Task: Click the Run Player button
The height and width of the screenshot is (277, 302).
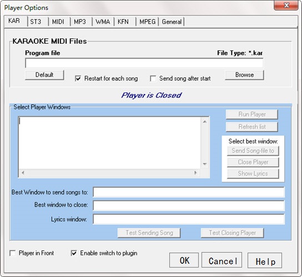Action: (251, 114)
